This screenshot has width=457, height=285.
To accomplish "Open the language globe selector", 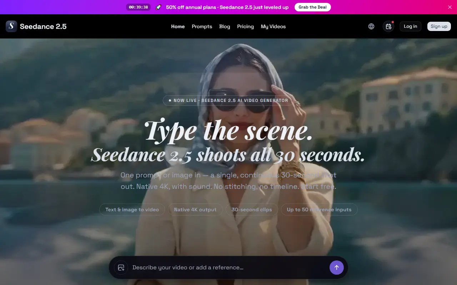I will pos(371,26).
